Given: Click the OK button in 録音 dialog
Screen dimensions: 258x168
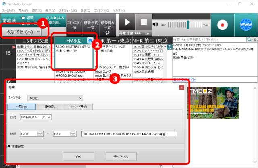Looking at the screenshot, I should pyautogui.click(x=78, y=156).
